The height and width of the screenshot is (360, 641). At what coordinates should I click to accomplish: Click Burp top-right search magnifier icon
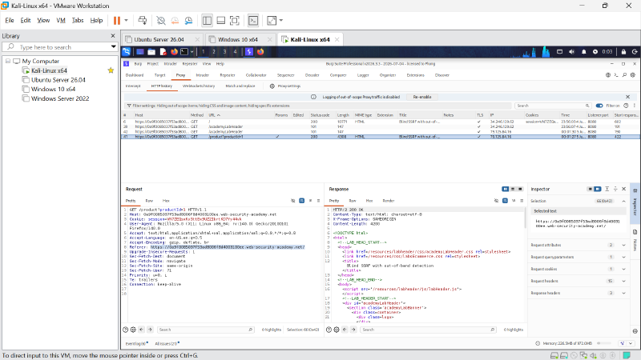[625, 75]
